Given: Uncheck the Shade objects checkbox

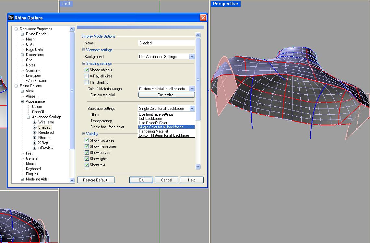Looking at the screenshot, I should tap(87, 70).
